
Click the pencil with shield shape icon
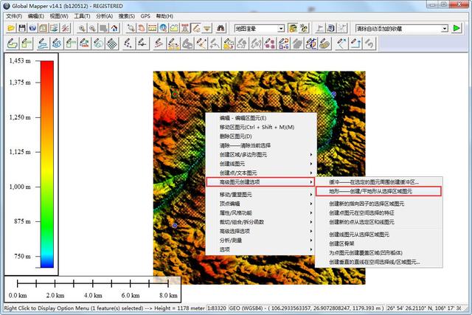click(311, 44)
